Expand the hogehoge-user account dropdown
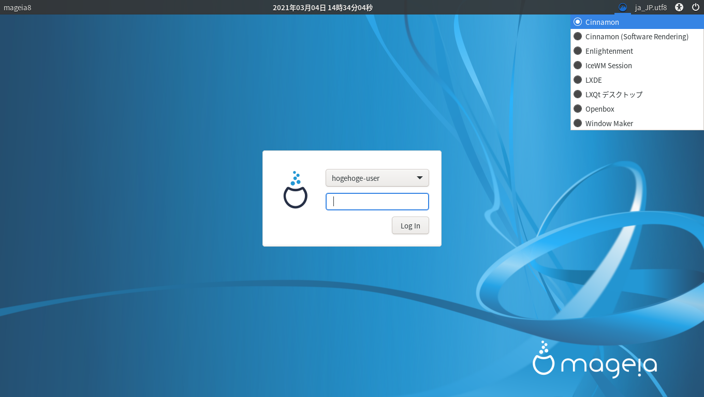The height and width of the screenshot is (397, 704). point(377,178)
